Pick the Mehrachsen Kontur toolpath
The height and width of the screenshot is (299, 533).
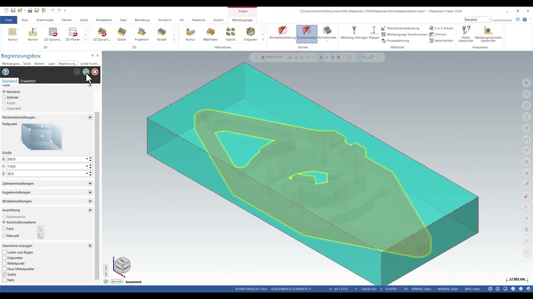click(190, 34)
